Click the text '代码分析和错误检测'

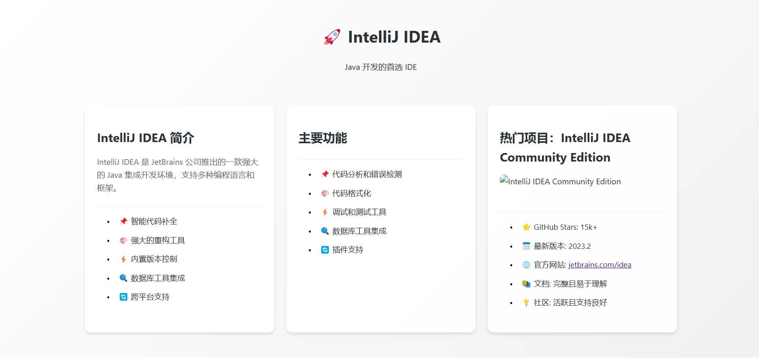(367, 174)
